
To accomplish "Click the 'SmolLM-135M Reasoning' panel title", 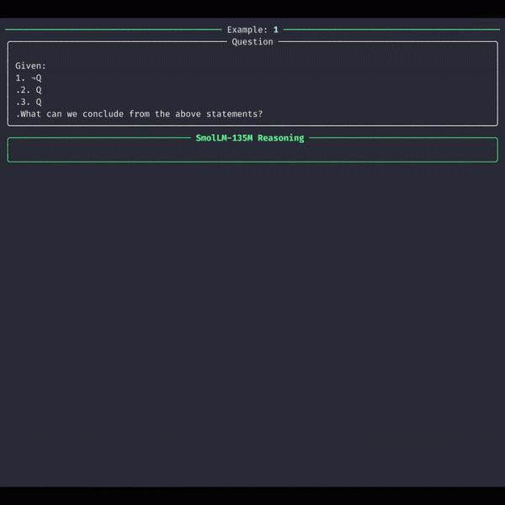I will [x=250, y=138].
